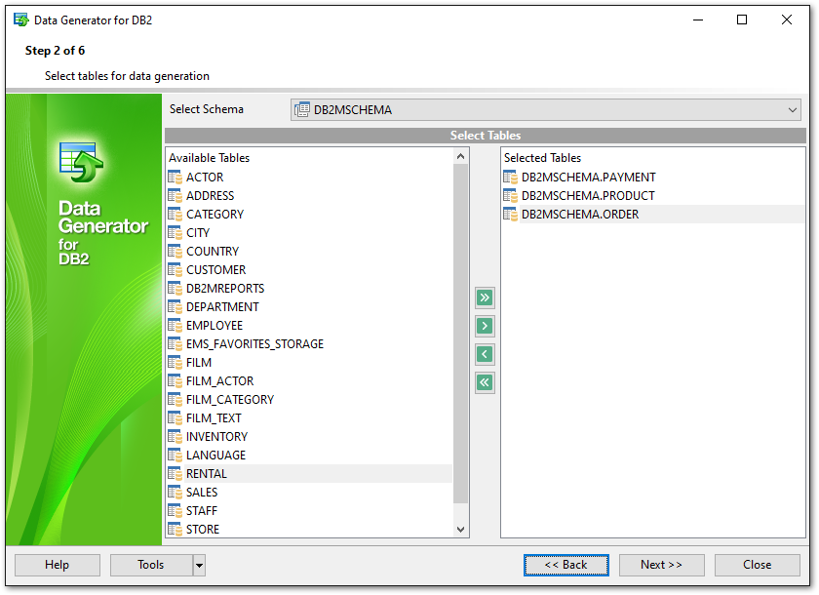Select the EMS_FAVORITES_STORAGE table name

tap(254, 344)
